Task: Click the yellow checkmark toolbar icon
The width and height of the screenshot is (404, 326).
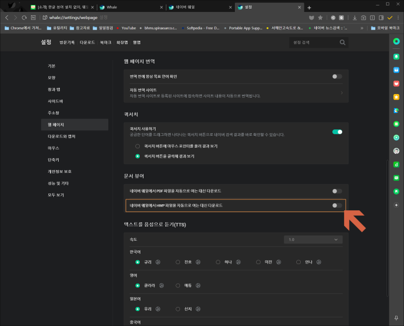Action: pos(390,17)
